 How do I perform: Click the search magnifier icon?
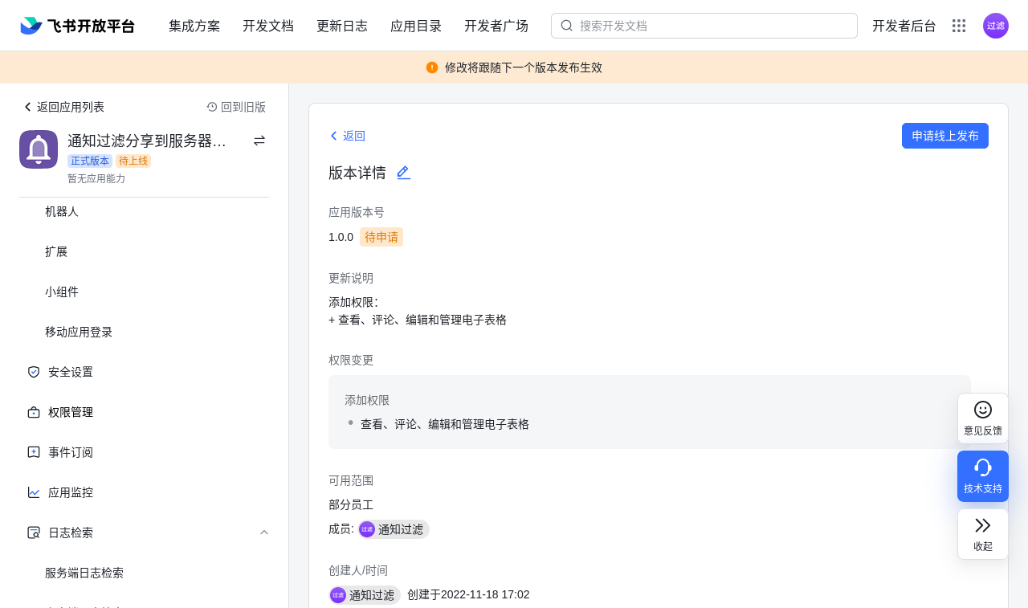(567, 26)
